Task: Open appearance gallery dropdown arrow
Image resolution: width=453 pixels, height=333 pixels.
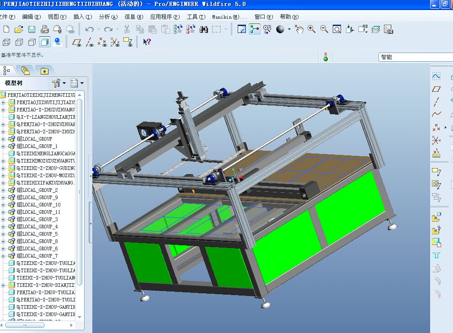Action: [x=289, y=29]
